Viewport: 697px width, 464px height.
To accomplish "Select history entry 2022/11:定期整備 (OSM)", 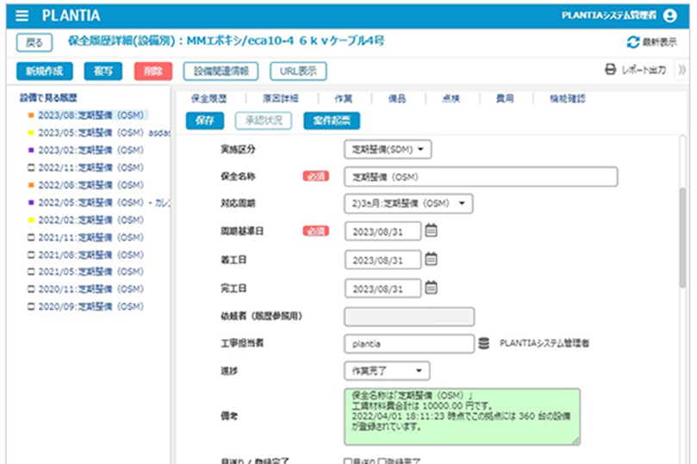I will 91,167.
